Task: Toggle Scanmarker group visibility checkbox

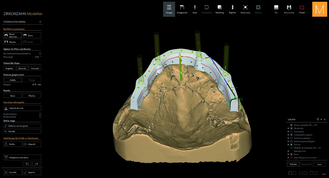Action: 291,131
